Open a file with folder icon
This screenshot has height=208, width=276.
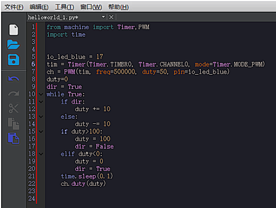(13, 44)
